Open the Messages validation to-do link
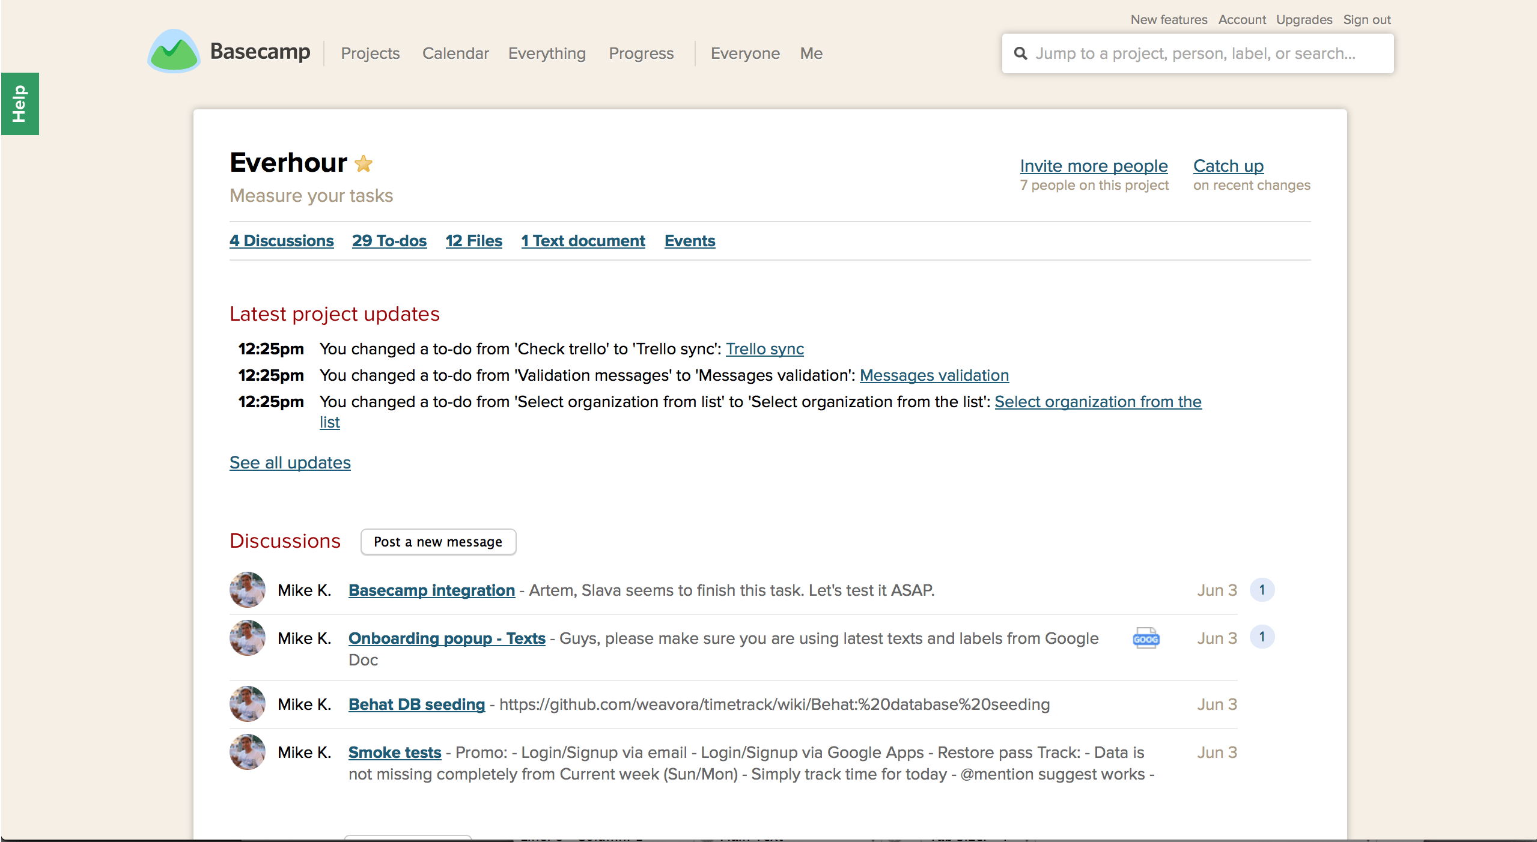The height and width of the screenshot is (842, 1537). (x=934, y=375)
